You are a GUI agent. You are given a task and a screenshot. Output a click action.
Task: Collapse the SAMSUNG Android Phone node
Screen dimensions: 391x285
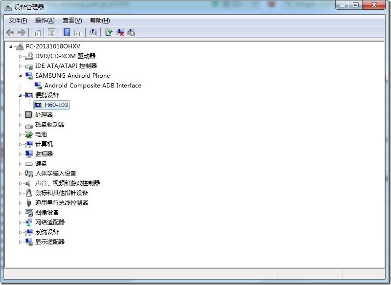(21, 76)
